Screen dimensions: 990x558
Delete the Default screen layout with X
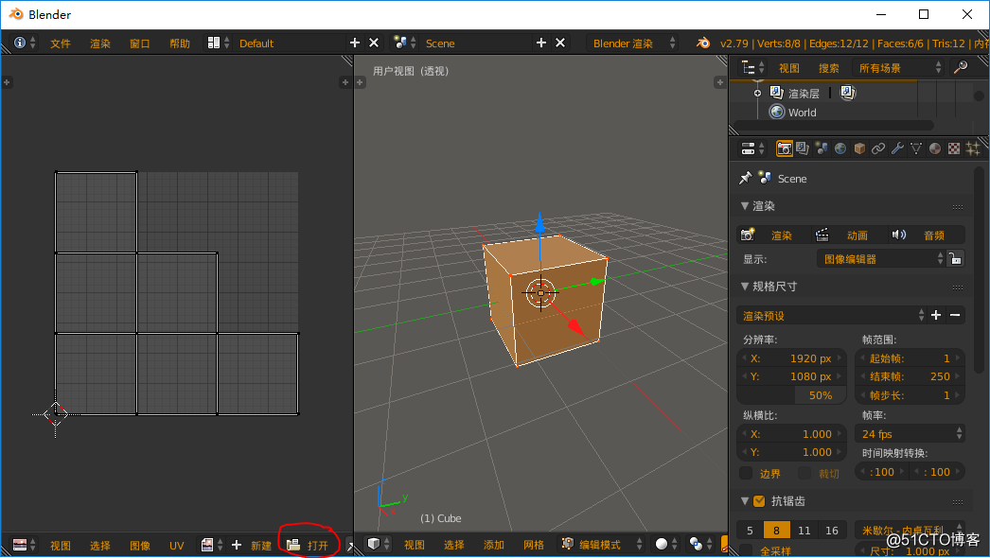coord(374,43)
